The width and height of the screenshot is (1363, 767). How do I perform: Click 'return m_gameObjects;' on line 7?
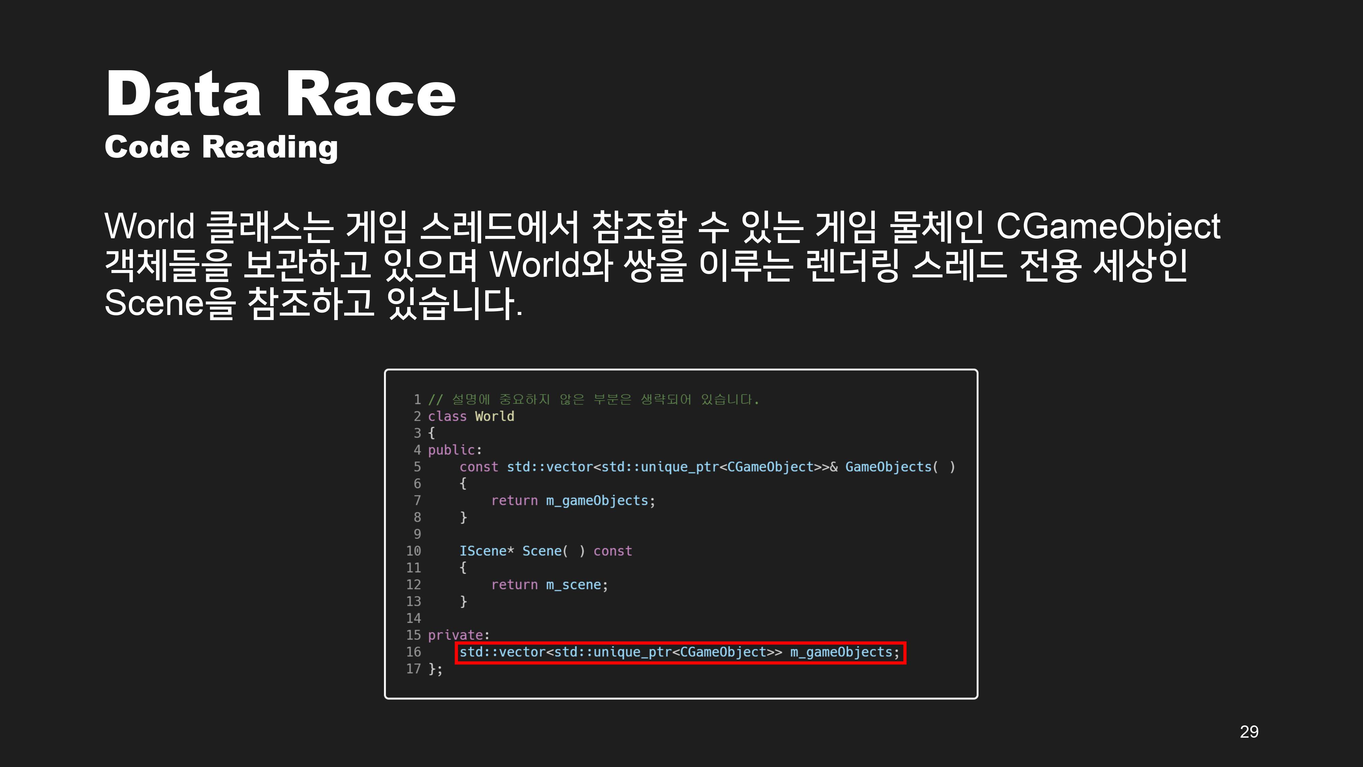click(x=573, y=501)
